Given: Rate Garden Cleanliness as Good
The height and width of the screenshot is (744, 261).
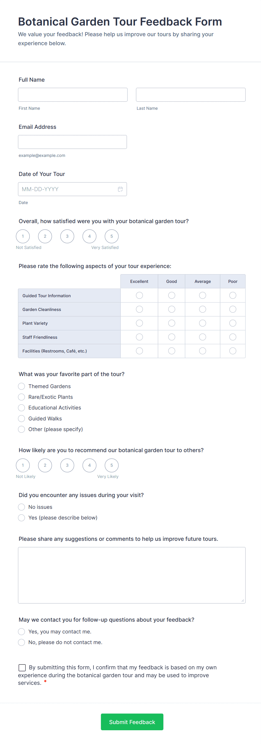Looking at the screenshot, I should tap(171, 309).
